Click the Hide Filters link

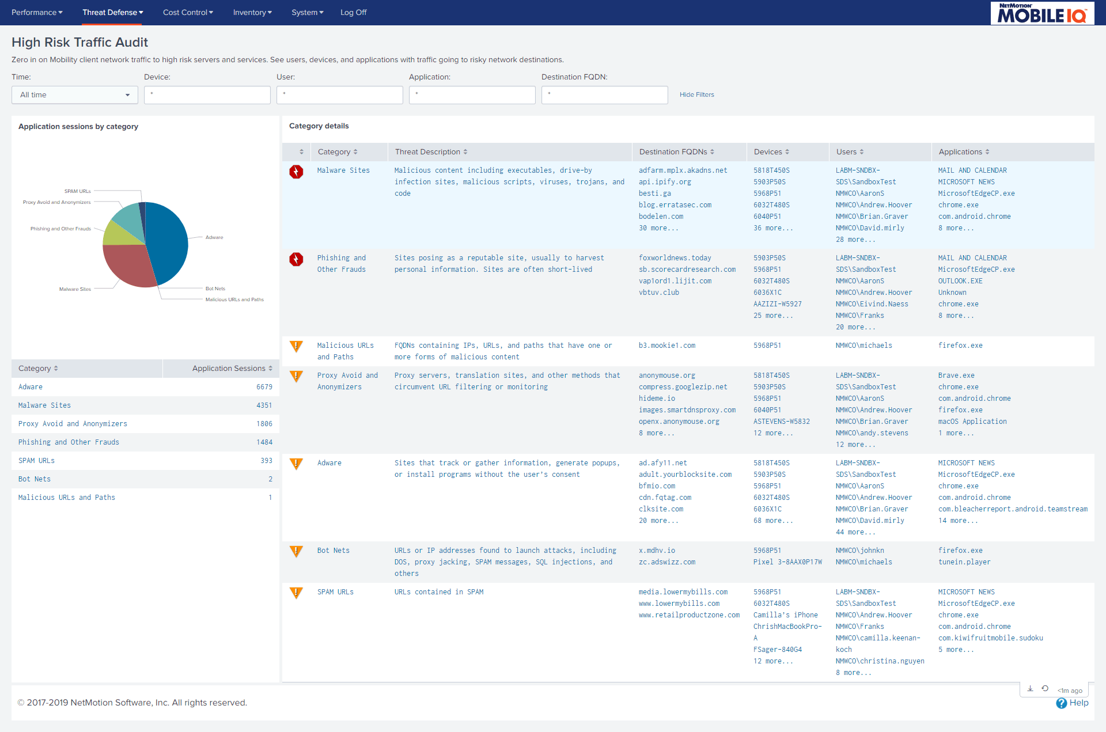[x=696, y=95]
